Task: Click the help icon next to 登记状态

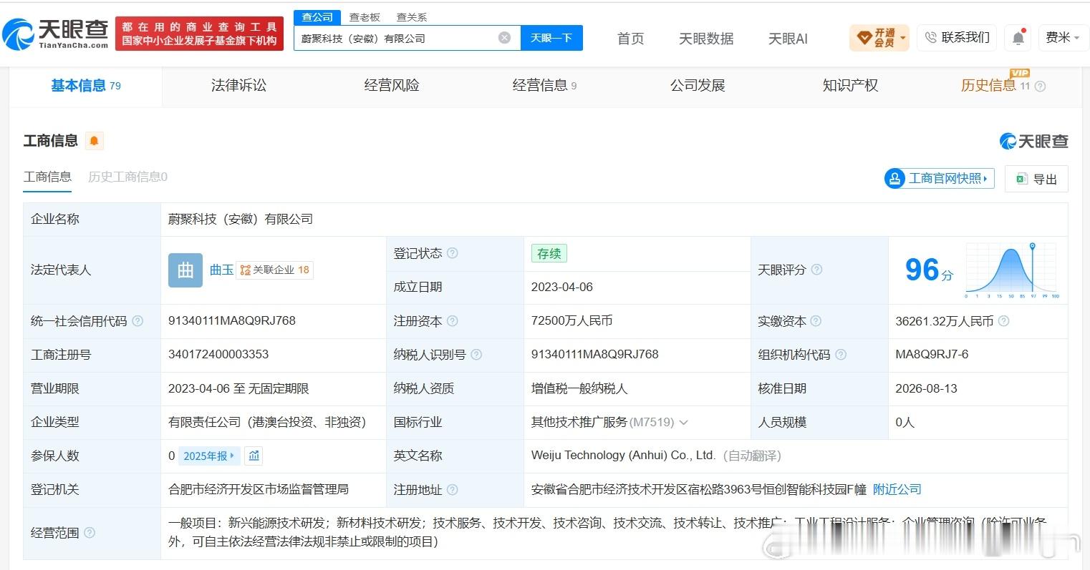Action: pyautogui.click(x=453, y=253)
